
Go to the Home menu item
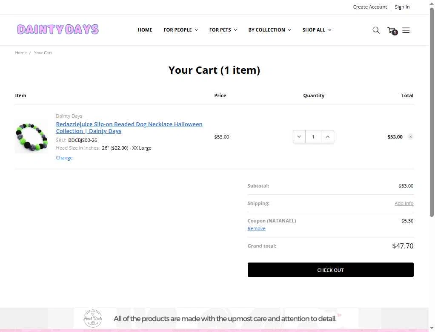(x=145, y=30)
